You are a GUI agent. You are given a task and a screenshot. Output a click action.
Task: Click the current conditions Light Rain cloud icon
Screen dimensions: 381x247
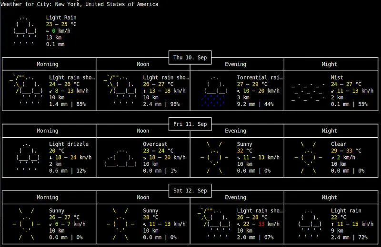25,31
